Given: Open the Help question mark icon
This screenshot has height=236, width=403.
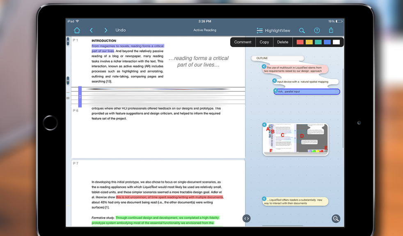Looking at the screenshot, I should point(316,30).
